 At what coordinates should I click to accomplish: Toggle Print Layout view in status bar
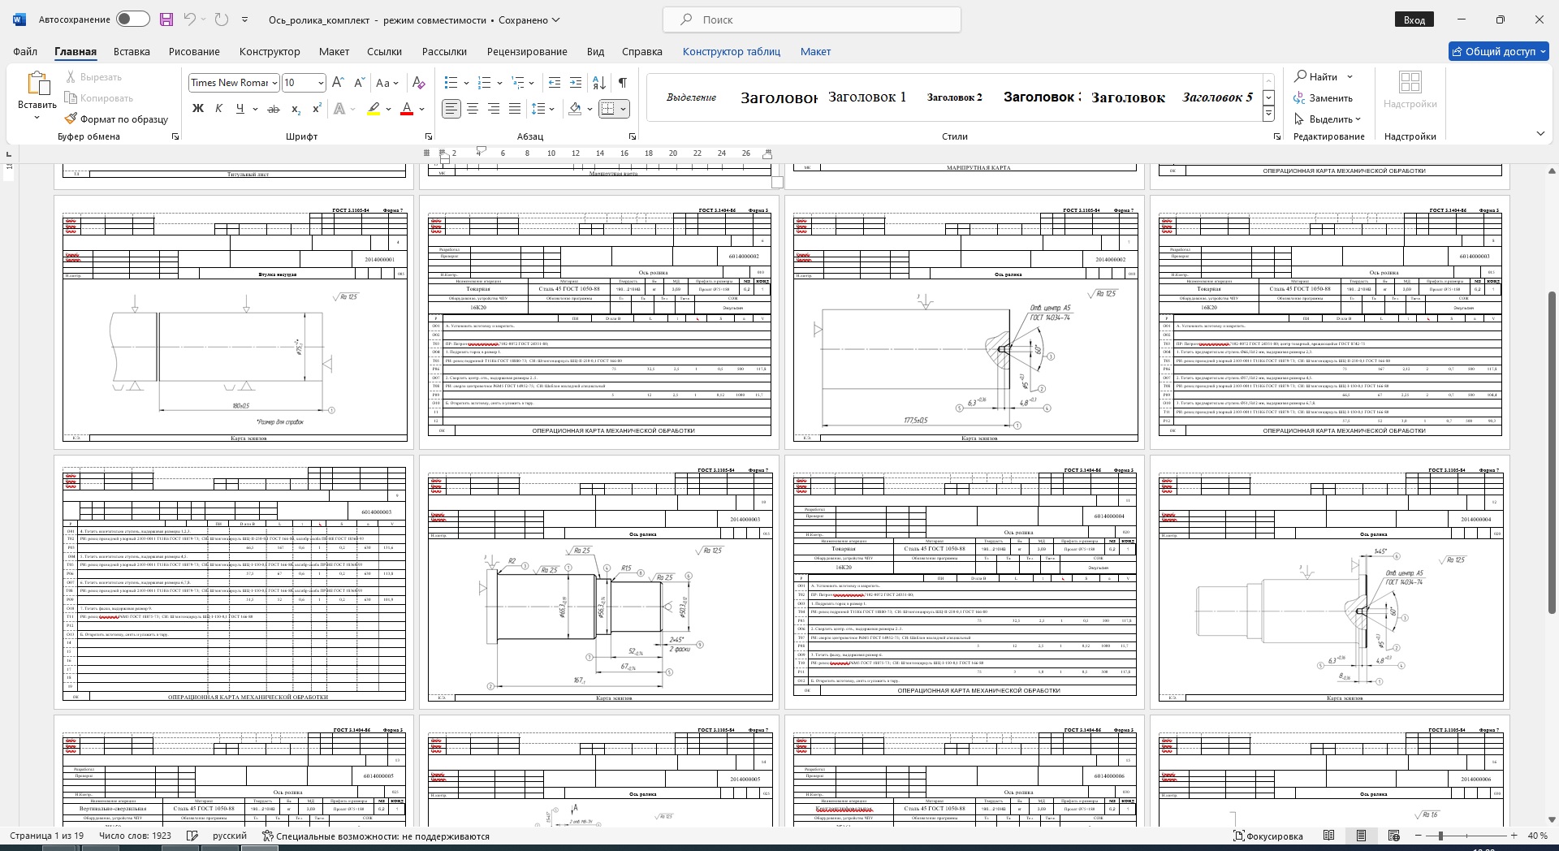[1362, 836]
